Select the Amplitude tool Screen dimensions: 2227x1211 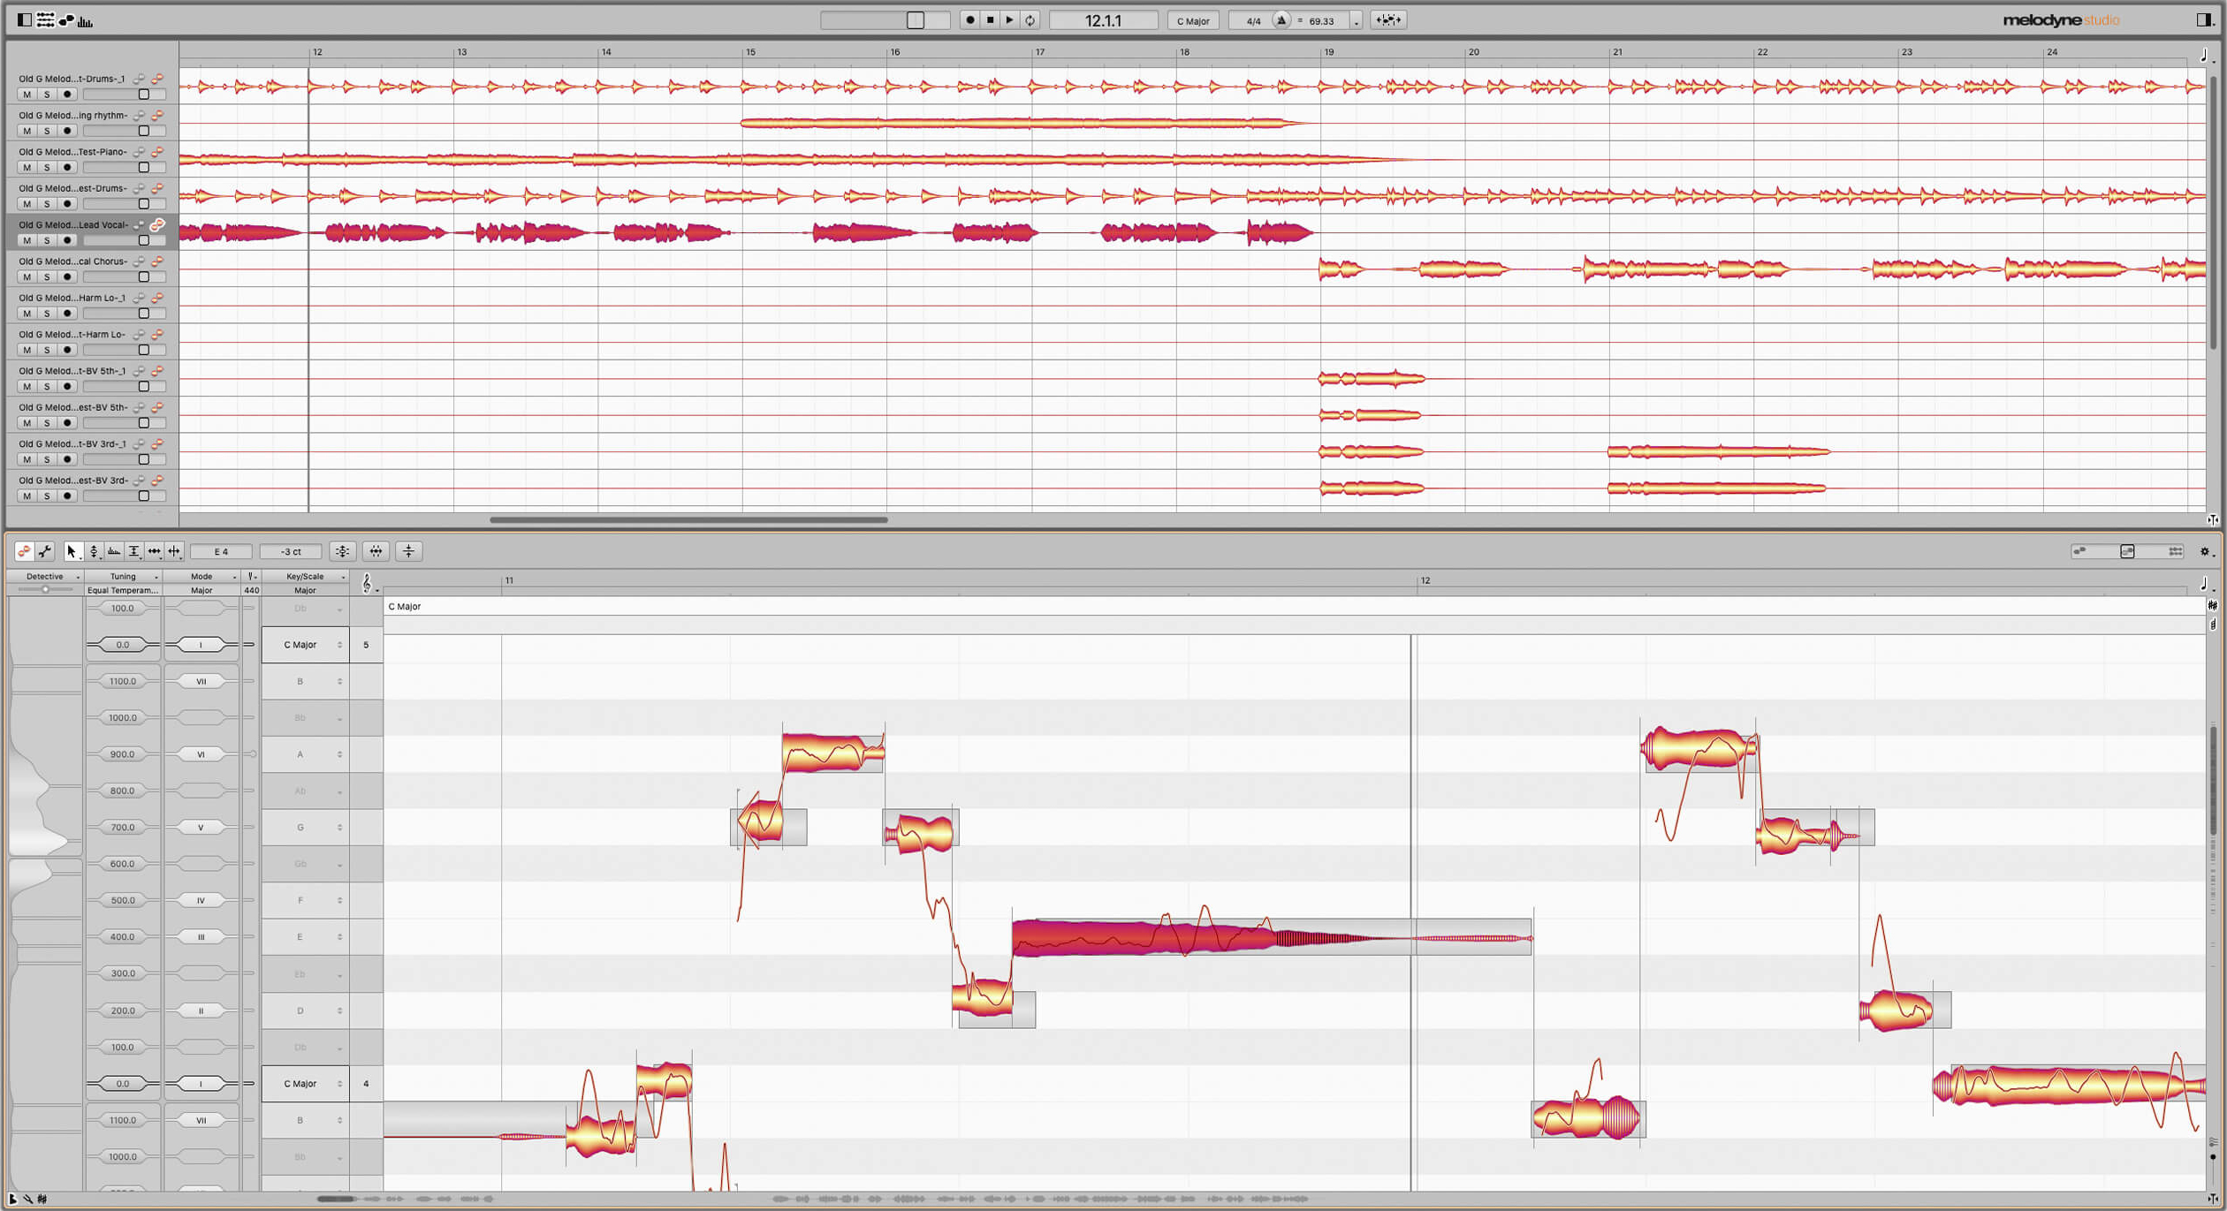coord(133,551)
